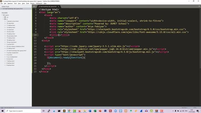Click the taskbar clock and date
The height and width of the screenshot is (113, 201).
[192, 111]
